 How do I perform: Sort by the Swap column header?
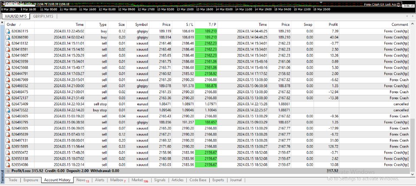302,25
